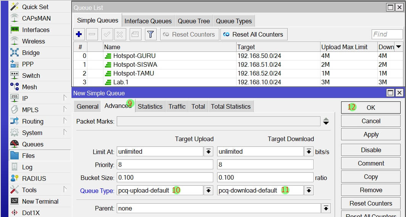Expand Target Upload Queue Type dropdown
This screenshot has height=217, width=406.
[x=208, y=190]
